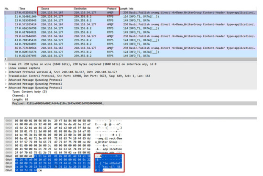The height and width of the screenshot is (176, 263).
Task: Expand the second Advanced Message Queueing Protocol row
Action: [6, 84]
